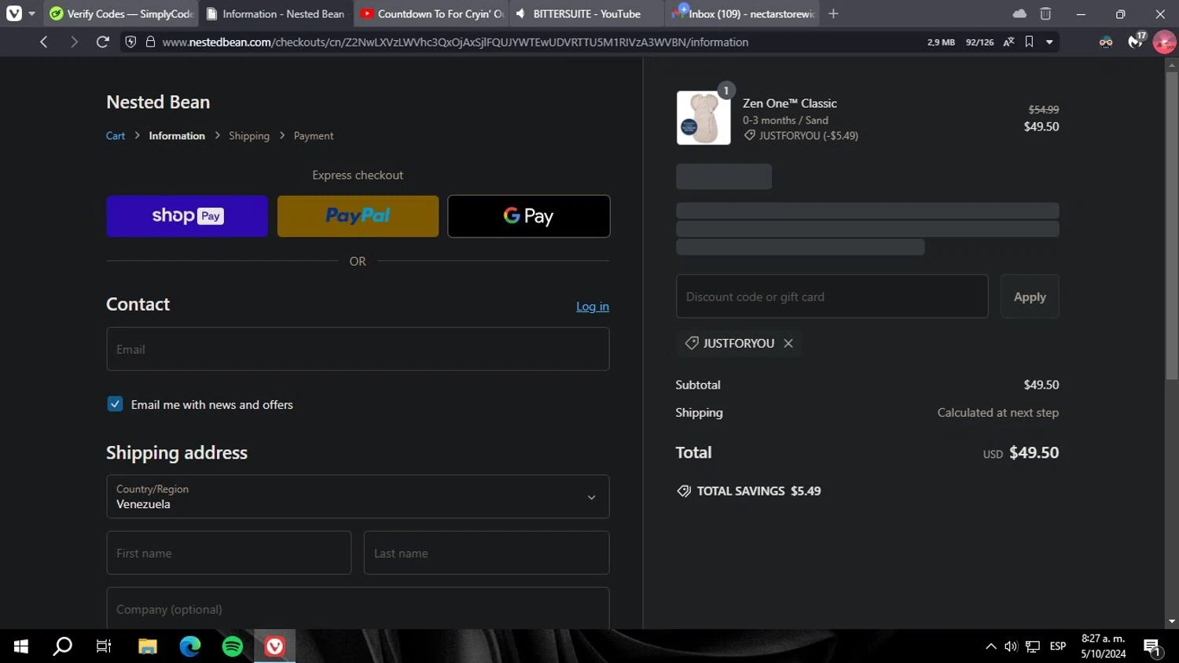Open Vivaldi from the taskbar
The width and height of the screenshot is (1179, 663).
tap(274, 646)
